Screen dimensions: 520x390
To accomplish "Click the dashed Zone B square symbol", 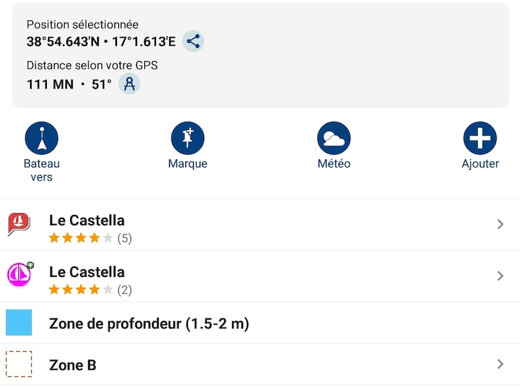I will [x=19, y=364].
